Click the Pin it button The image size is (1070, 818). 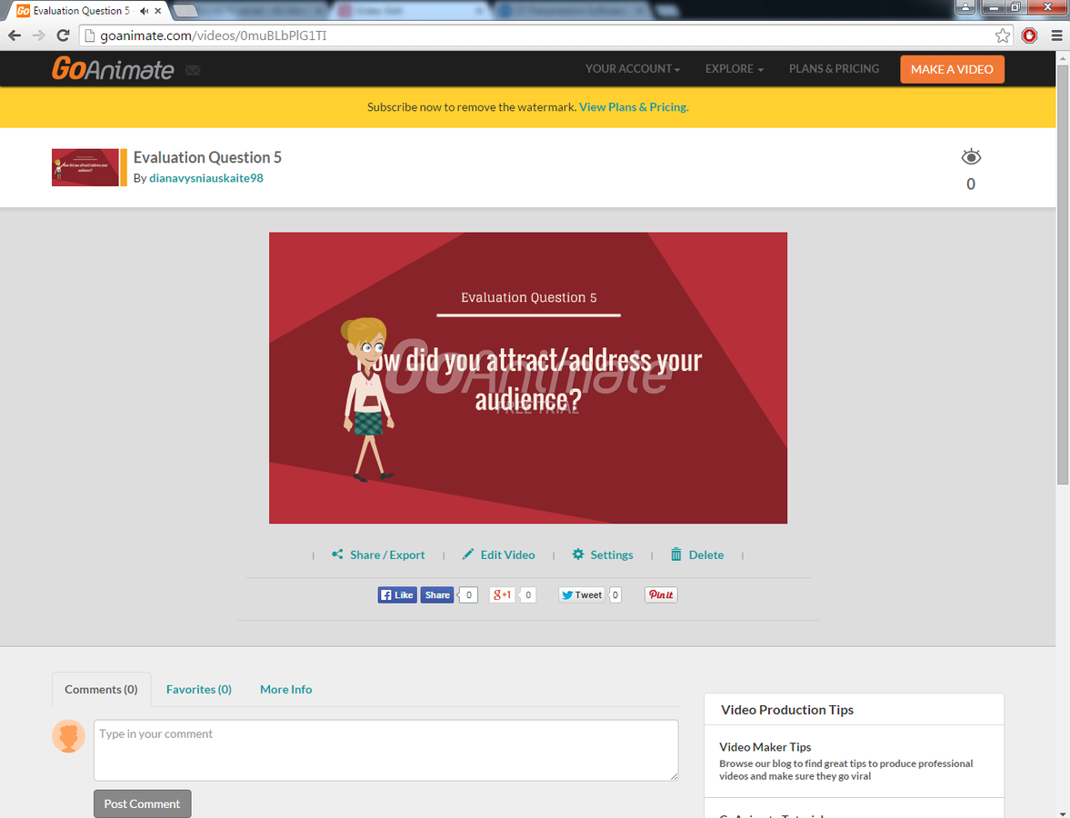click(661, 595)
